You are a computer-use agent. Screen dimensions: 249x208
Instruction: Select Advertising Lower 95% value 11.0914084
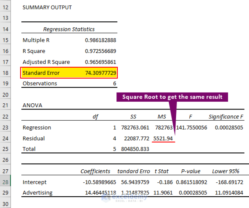pos(229,193)
